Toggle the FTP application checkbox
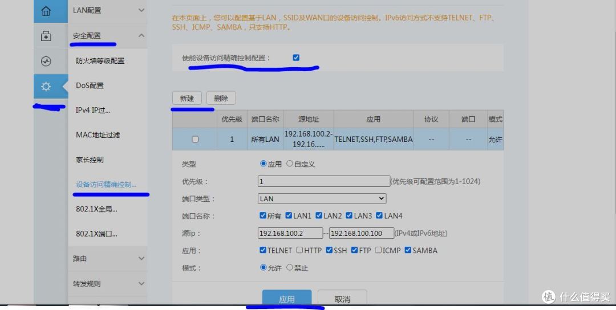 point(355,250)
